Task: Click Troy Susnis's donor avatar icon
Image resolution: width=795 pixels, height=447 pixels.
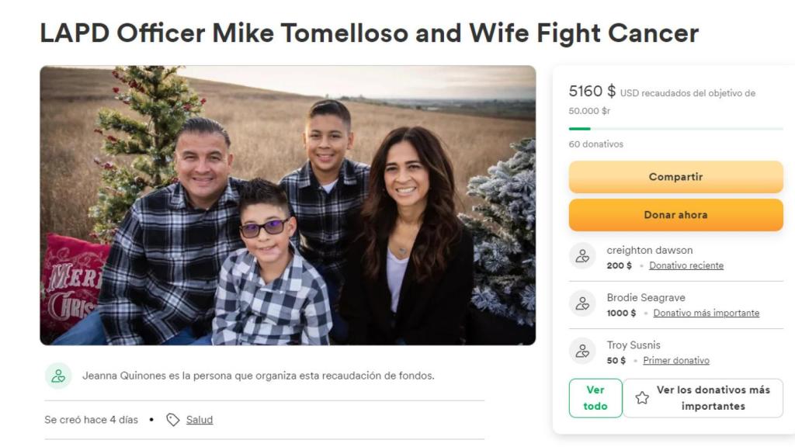Action: click(582, 351)
